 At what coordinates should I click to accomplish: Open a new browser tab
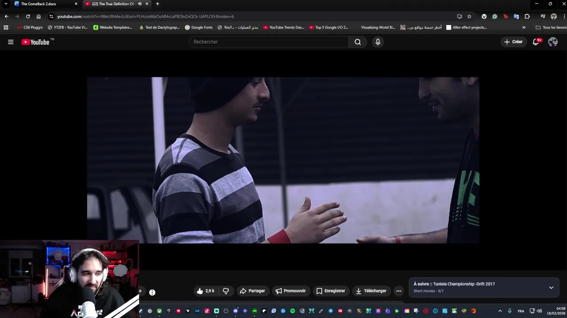(157, 4)
